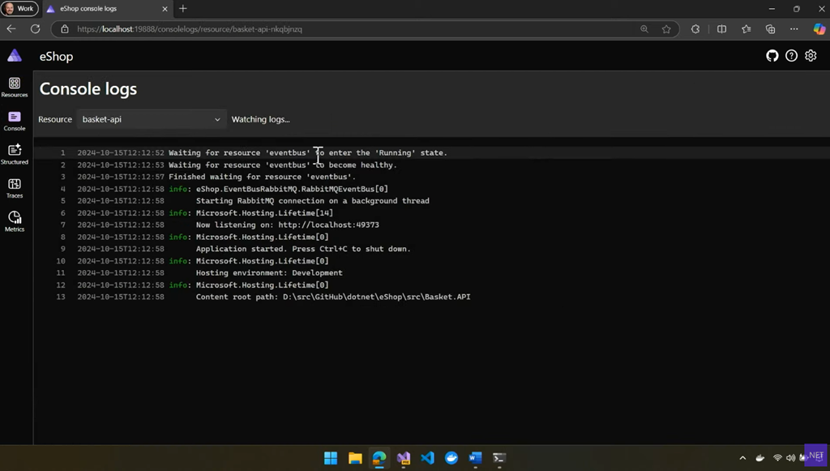830x471 pixels.
Task: Open the Metrics page
Action: click(x=15, y=221)
